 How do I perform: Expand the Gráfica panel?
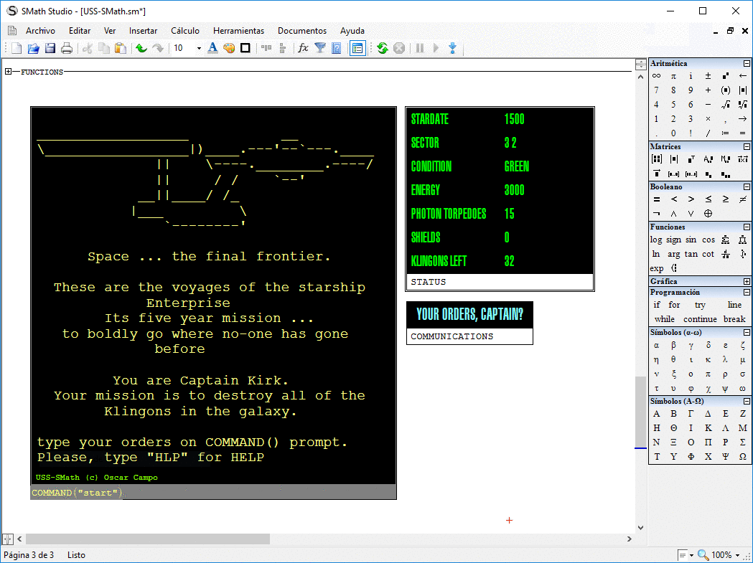(x=747, y=281)
